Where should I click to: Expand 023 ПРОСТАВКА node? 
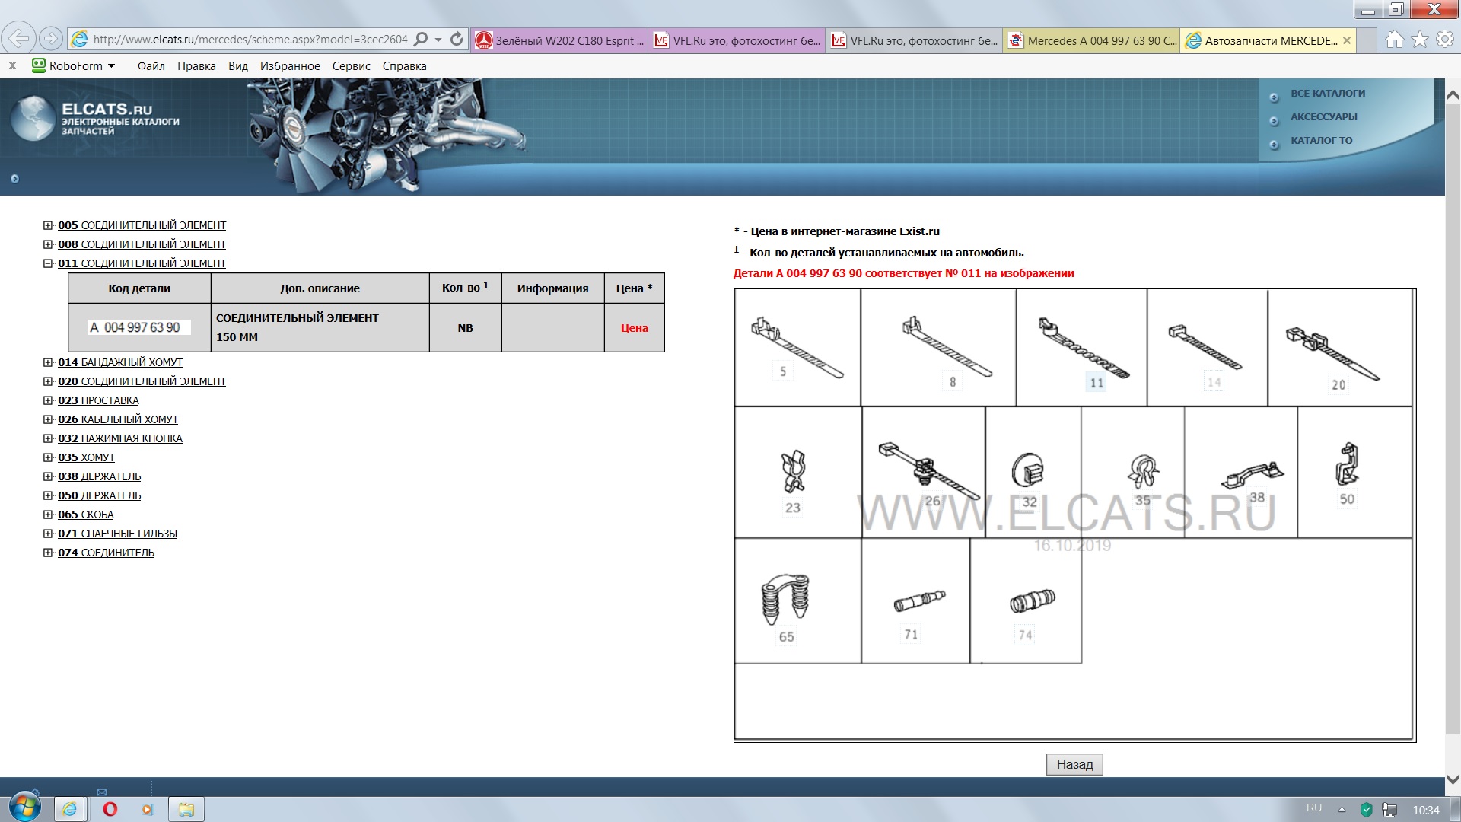coord(48,400)
